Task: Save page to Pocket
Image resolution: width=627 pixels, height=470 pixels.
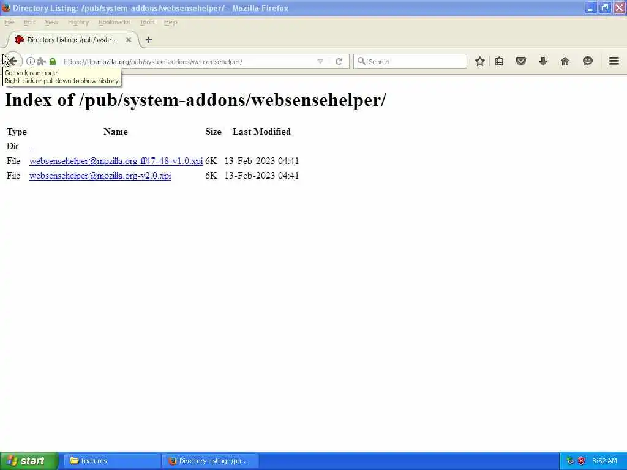Action: pyautogui.click(x=520, y=61)
